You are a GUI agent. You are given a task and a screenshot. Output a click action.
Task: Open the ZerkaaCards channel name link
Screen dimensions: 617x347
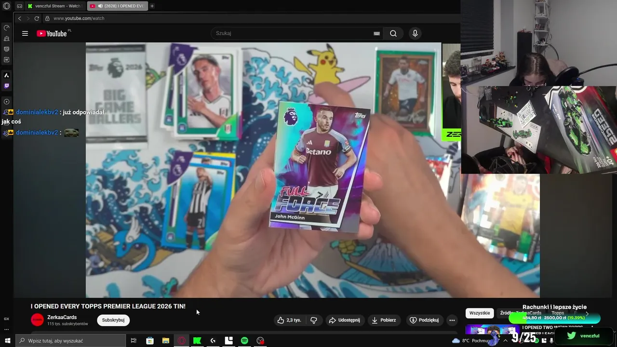coord(62,317)
